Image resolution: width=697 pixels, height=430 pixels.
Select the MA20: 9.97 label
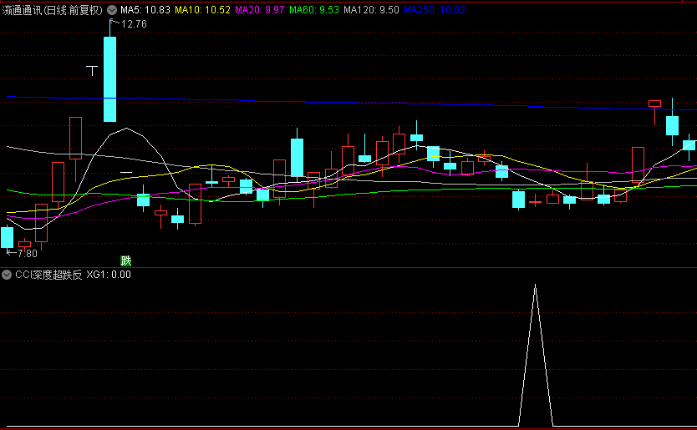(x=260, y=10)
